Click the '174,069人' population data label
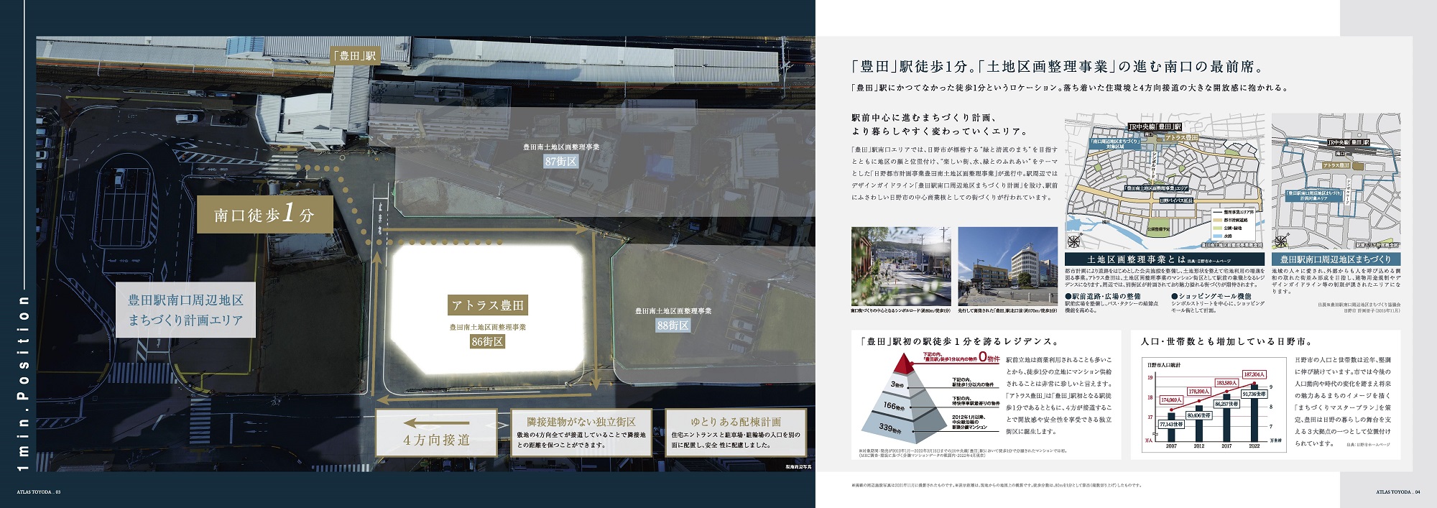The height and width of the screenshot is (508, 1437). [1171, 400]
